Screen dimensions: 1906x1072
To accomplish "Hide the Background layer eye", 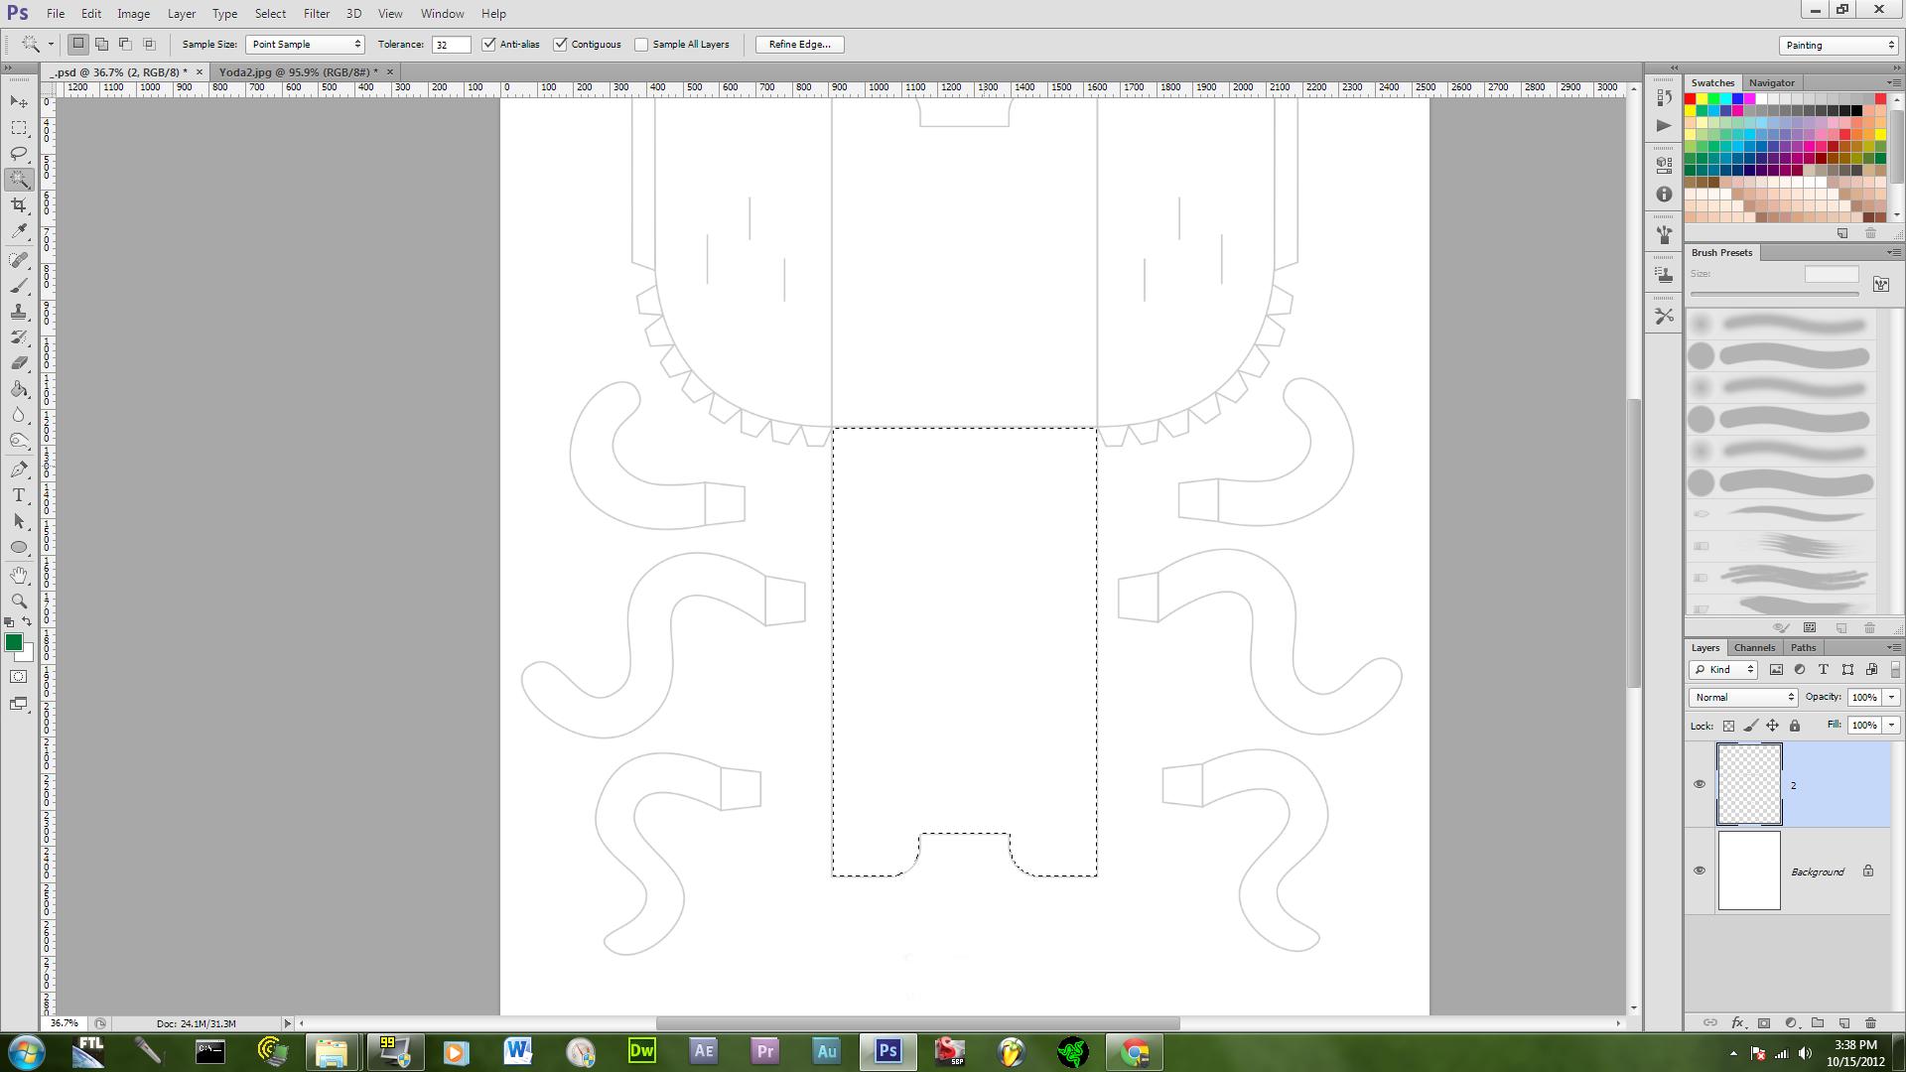I will [1700, 871].
